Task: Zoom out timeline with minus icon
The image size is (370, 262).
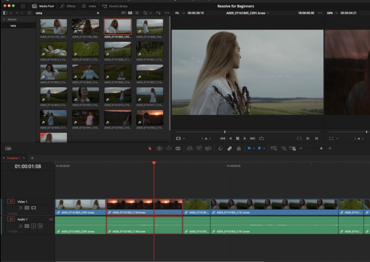Action: point(301,148)
